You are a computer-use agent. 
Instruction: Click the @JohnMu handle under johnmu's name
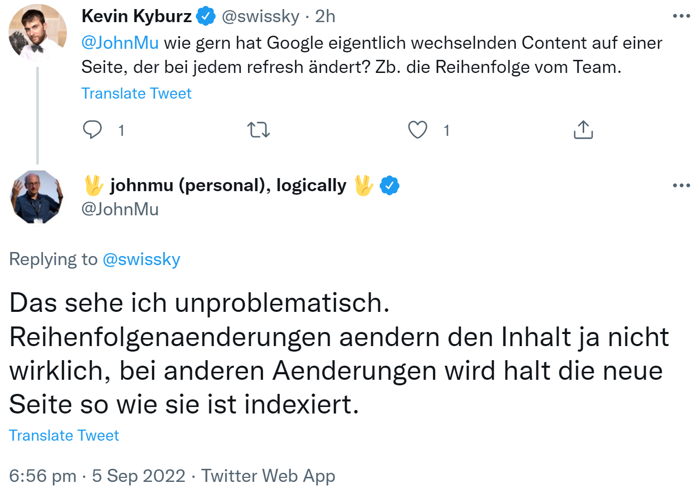coord(120,209)
